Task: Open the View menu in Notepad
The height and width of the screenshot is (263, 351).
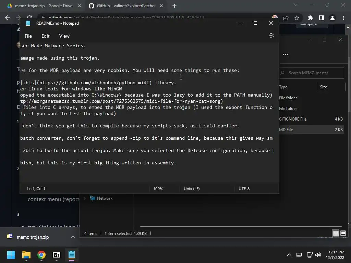Action: (64, 36)
